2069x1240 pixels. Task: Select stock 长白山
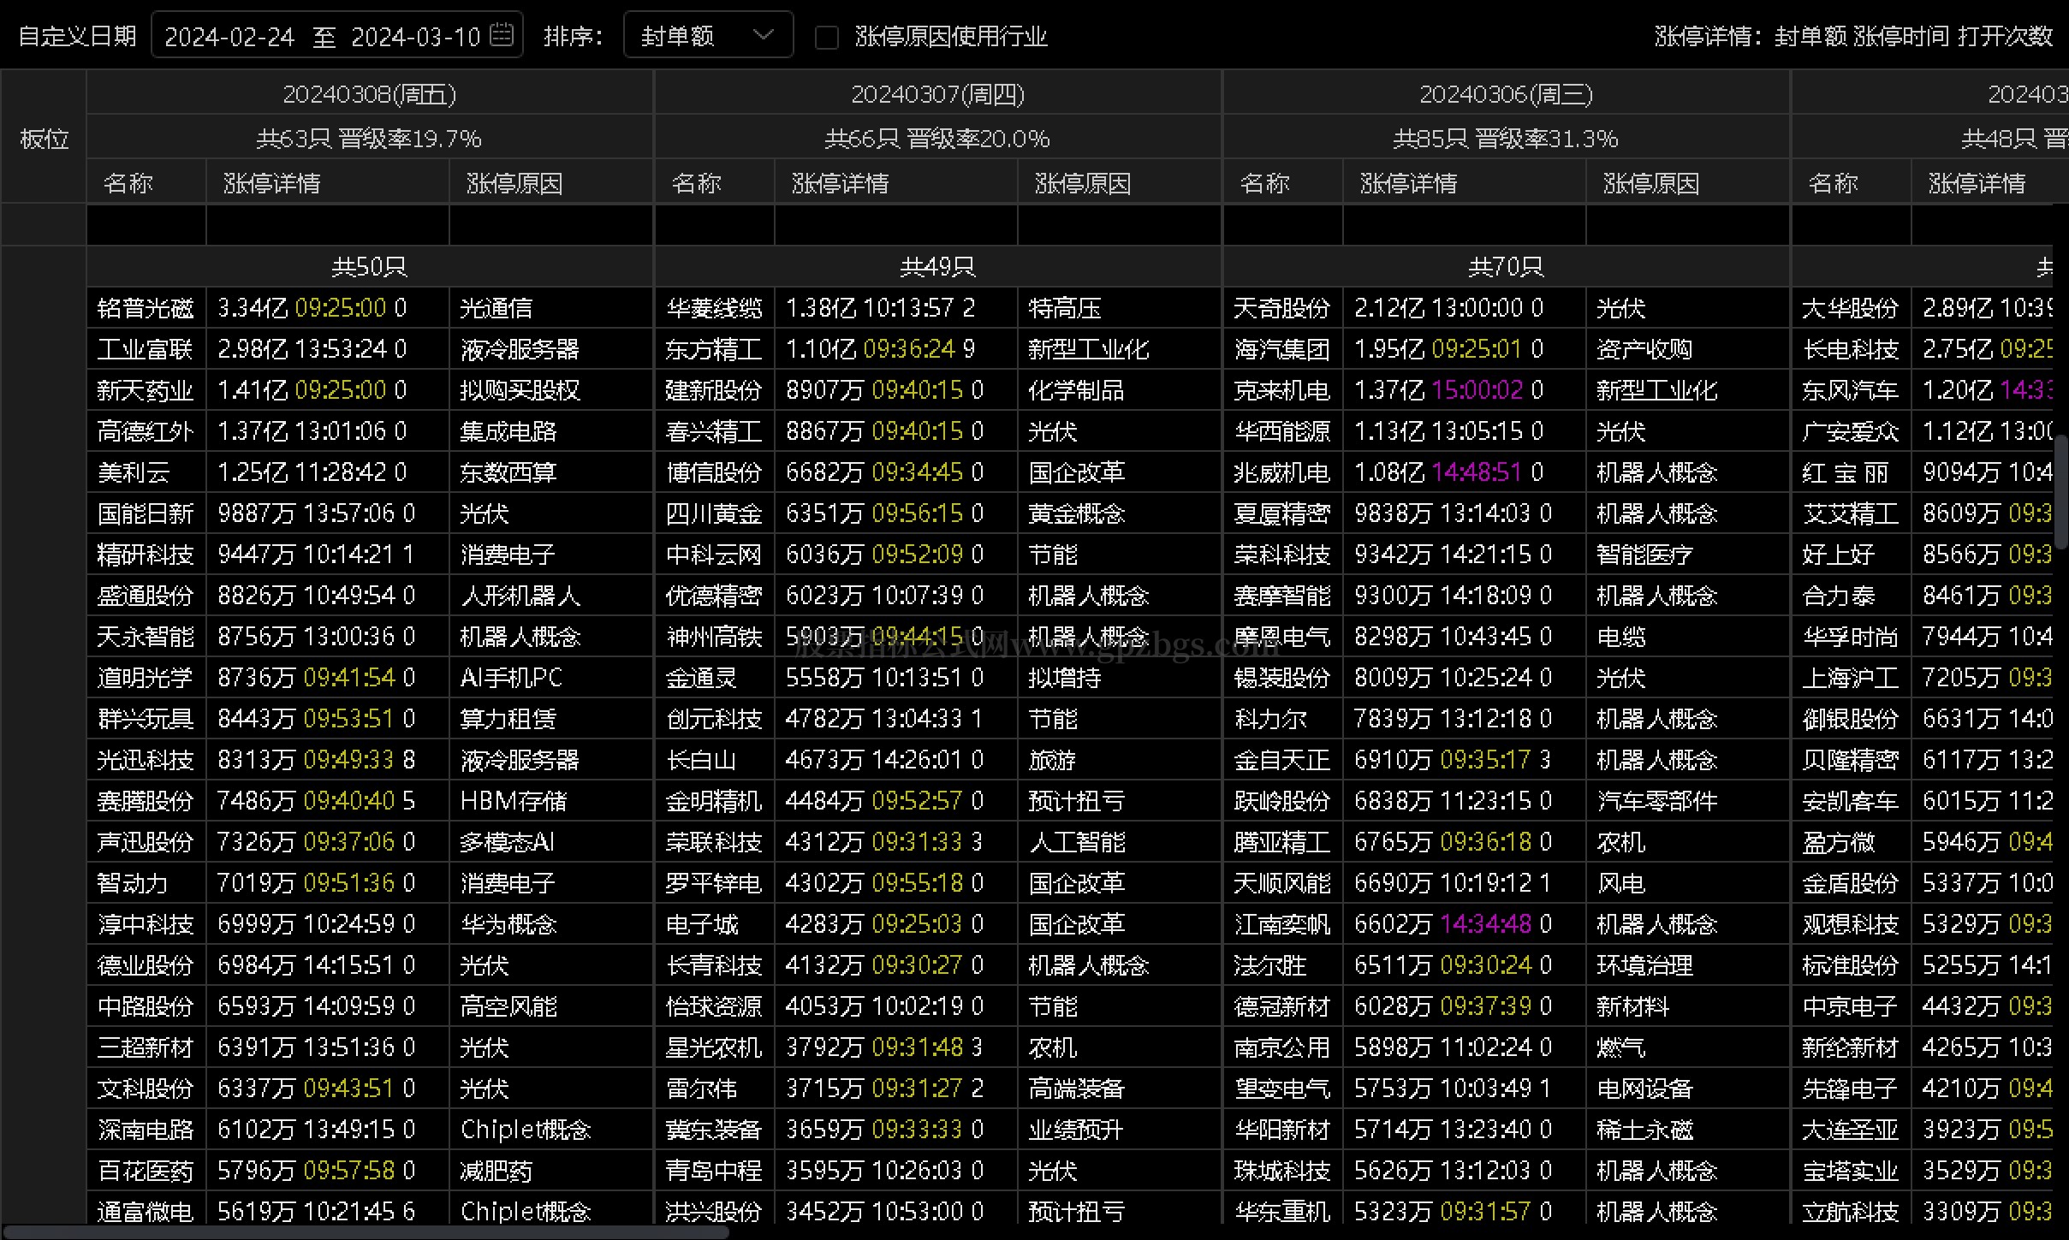[x=701, y=759]
